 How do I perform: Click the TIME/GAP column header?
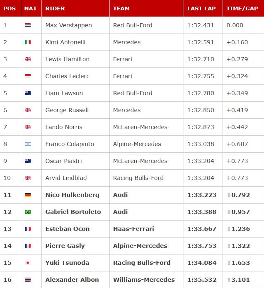[x=242, y=8]
